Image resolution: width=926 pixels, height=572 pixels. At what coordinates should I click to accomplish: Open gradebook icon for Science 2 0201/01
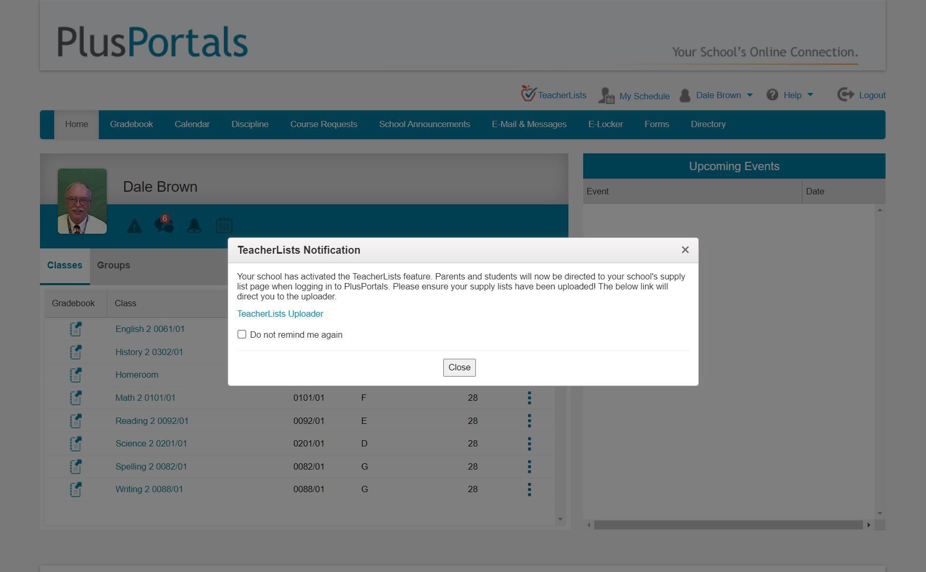(76, 444)
